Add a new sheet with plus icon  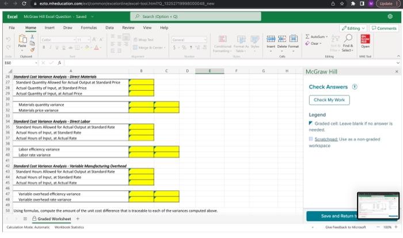coord(78,219)
